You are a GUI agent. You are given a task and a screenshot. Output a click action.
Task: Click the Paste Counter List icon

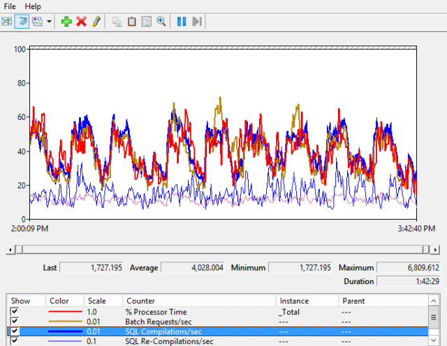coord(131,22)
